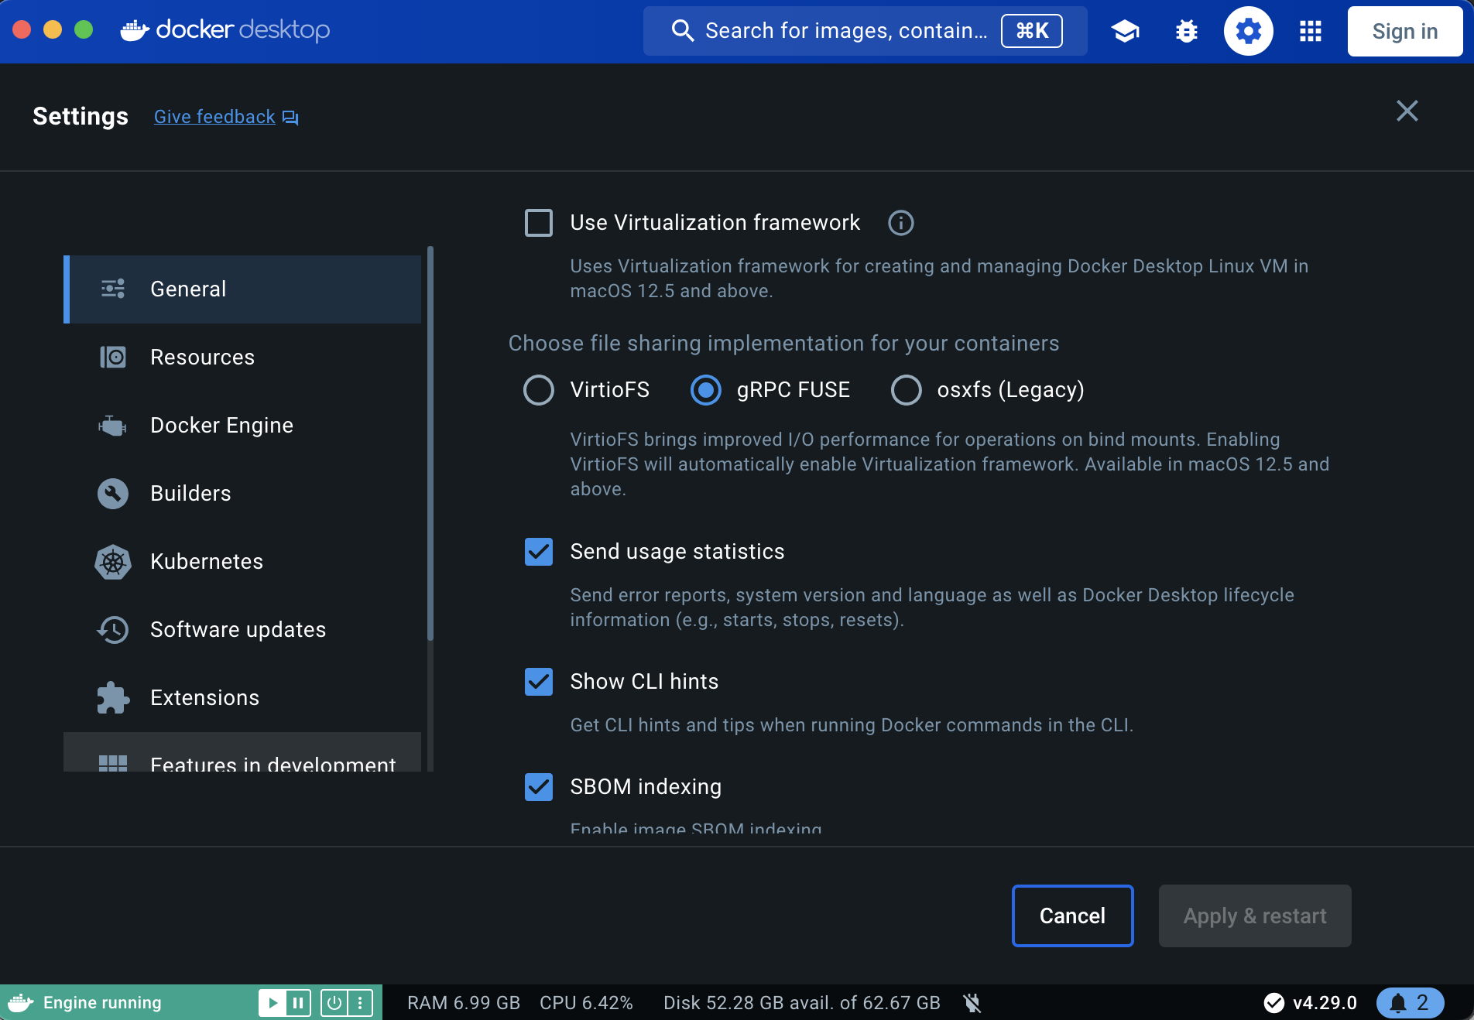Click the disconnected plug icon in status bar
1474x1020 pixels.
pyautogui.click(x=972, y=1003)
